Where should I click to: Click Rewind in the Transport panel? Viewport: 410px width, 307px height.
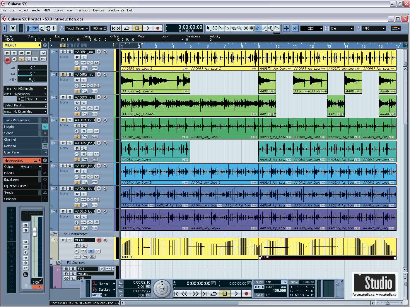(x=184, y=294)
